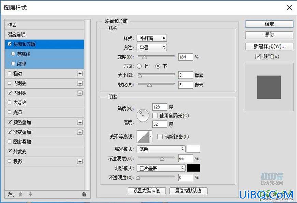Click the shadow opacity field showing 0

pos(185,178)
